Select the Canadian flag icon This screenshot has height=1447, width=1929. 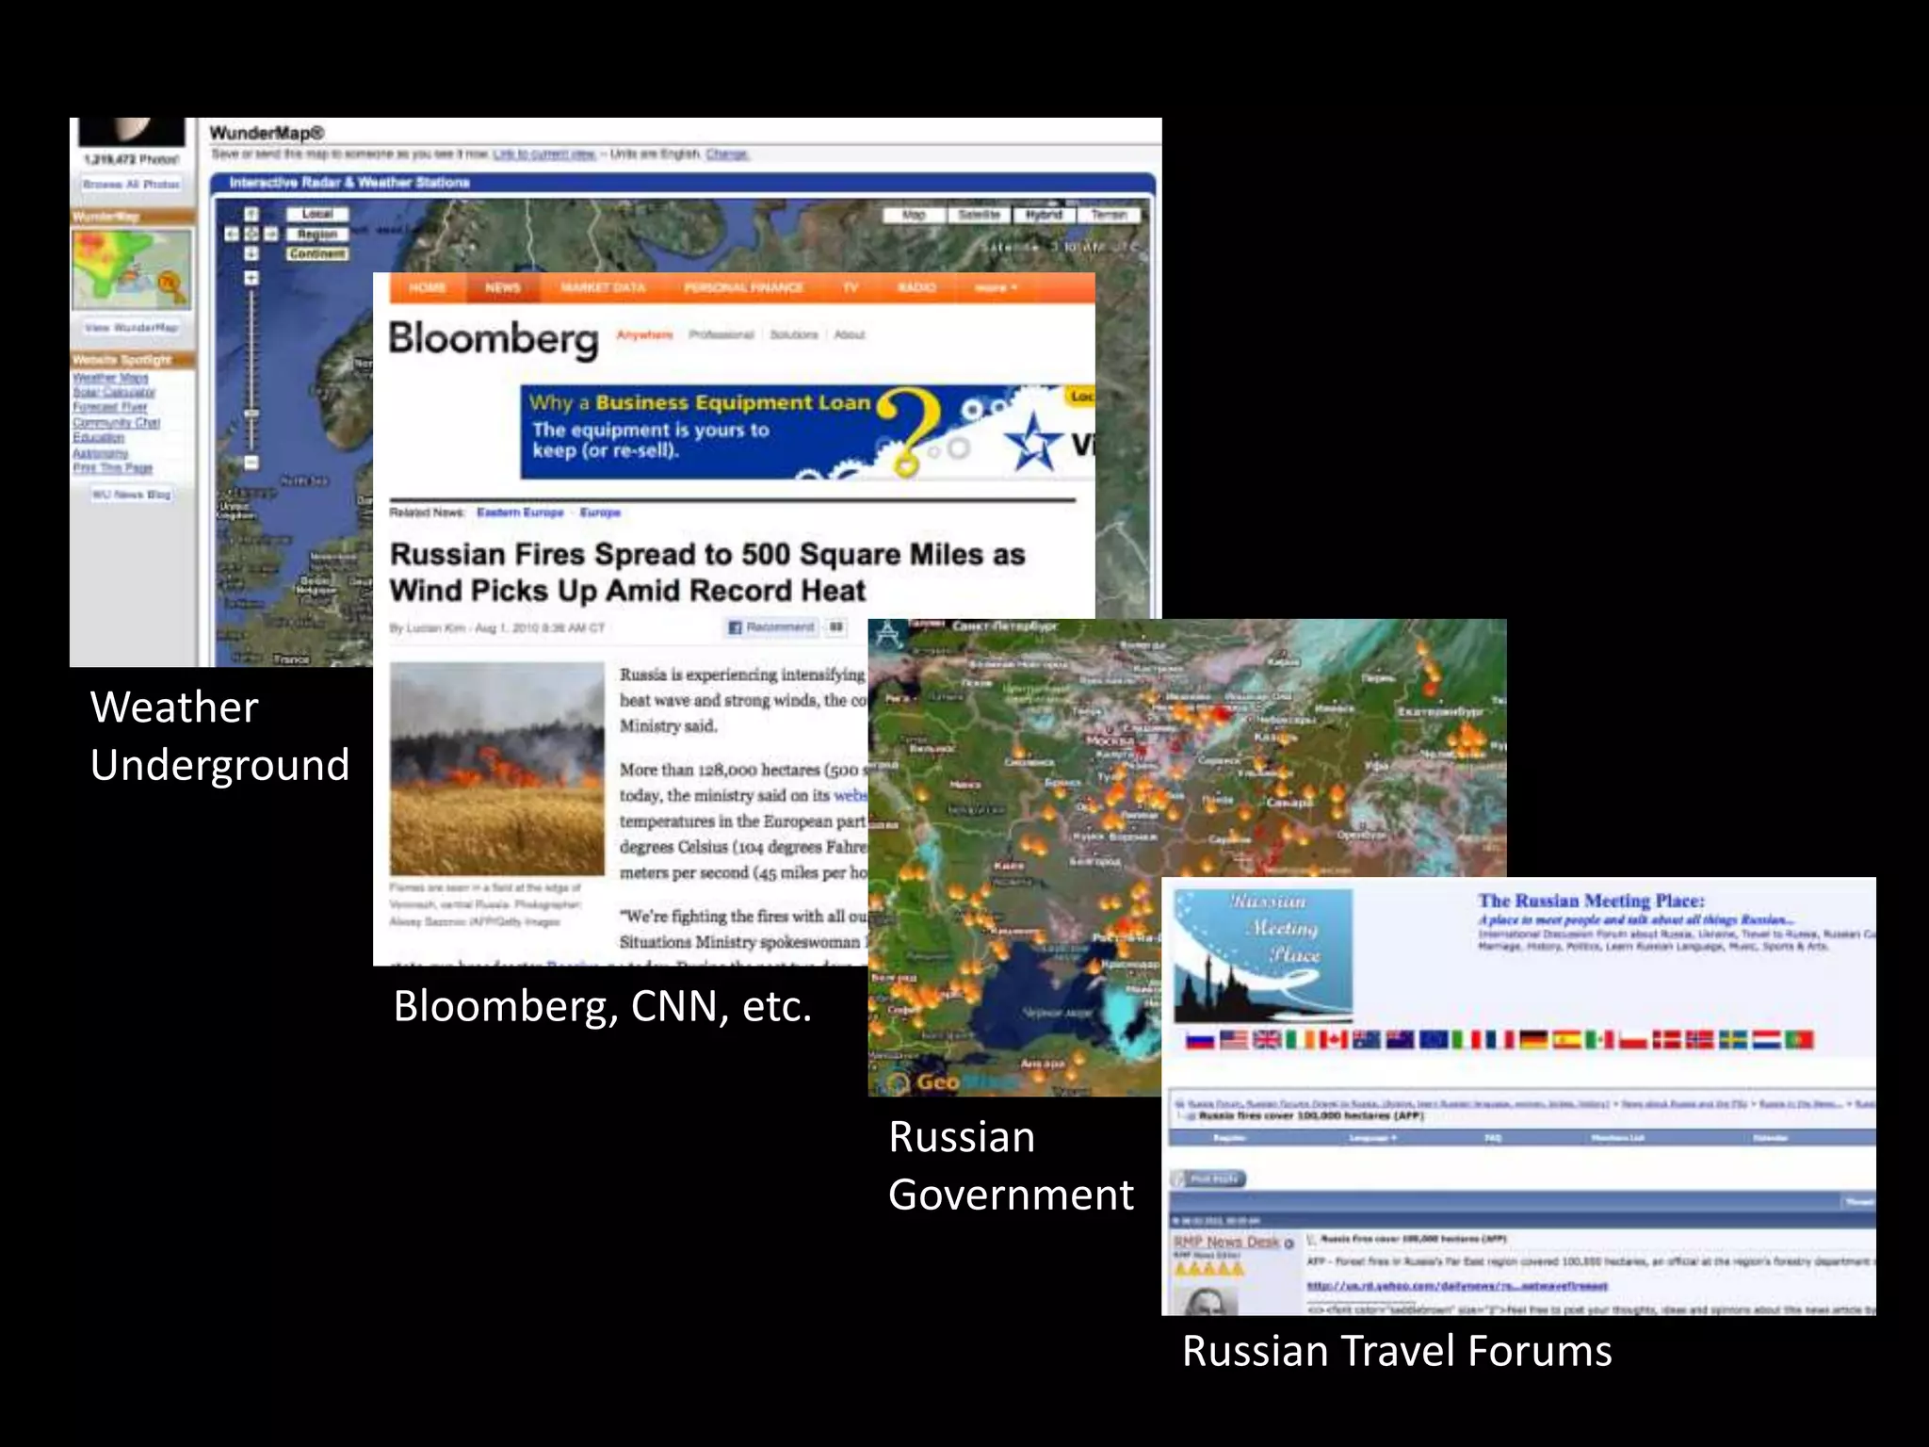tap(1333, 1039)
